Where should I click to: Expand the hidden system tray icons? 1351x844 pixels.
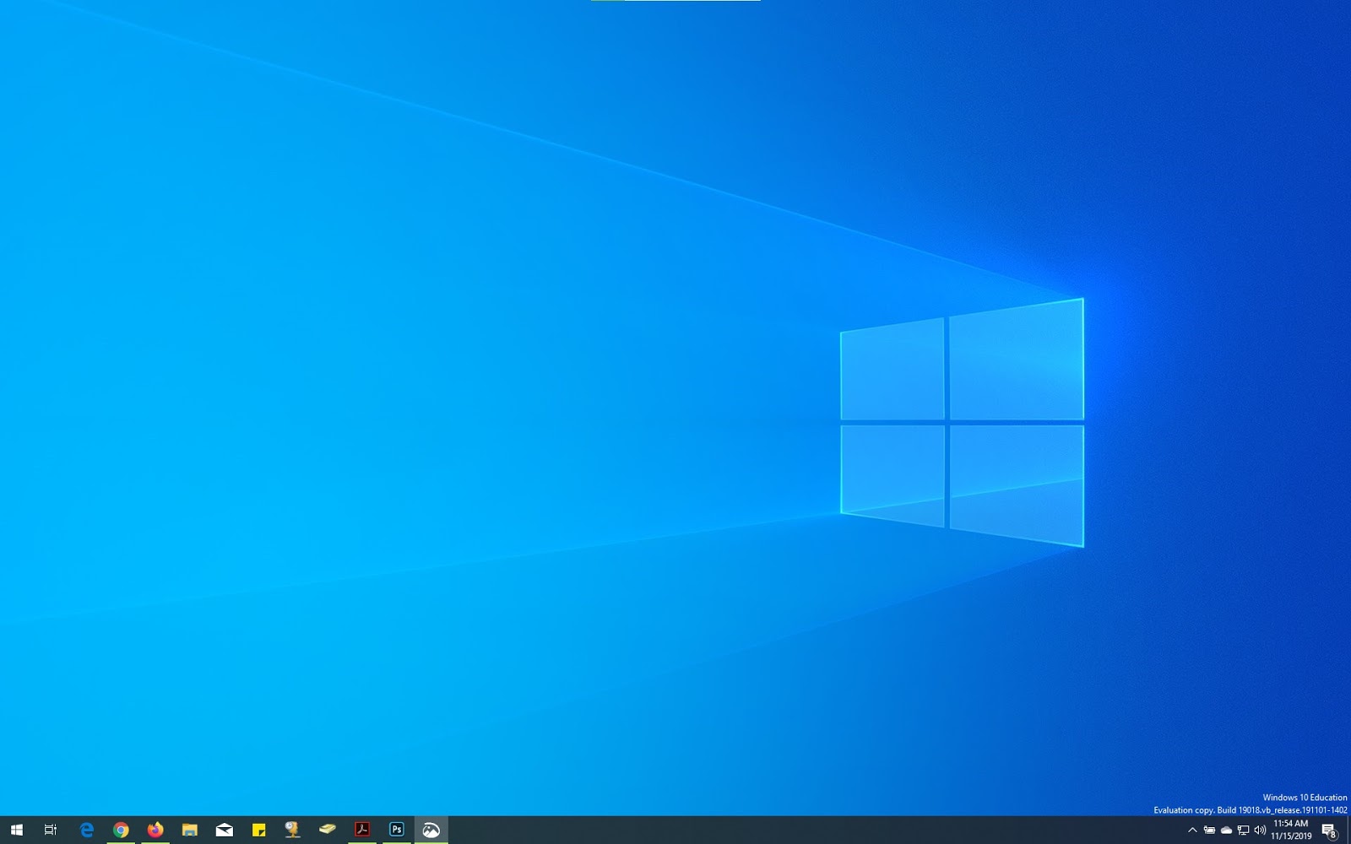click(x=1192, y=830)
